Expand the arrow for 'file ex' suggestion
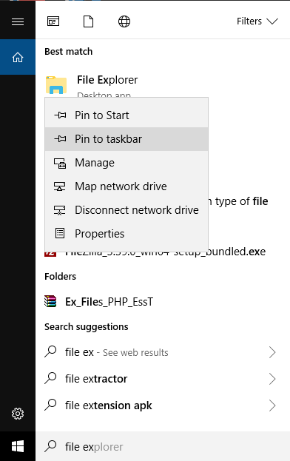 [272, 352]
